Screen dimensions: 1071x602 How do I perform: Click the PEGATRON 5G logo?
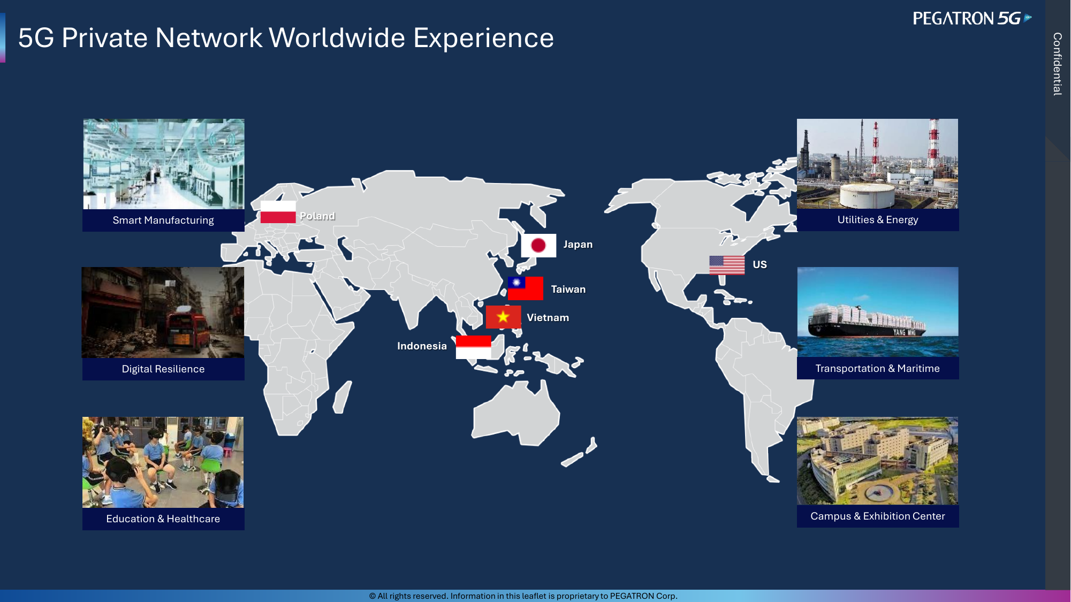click(973, 19)
